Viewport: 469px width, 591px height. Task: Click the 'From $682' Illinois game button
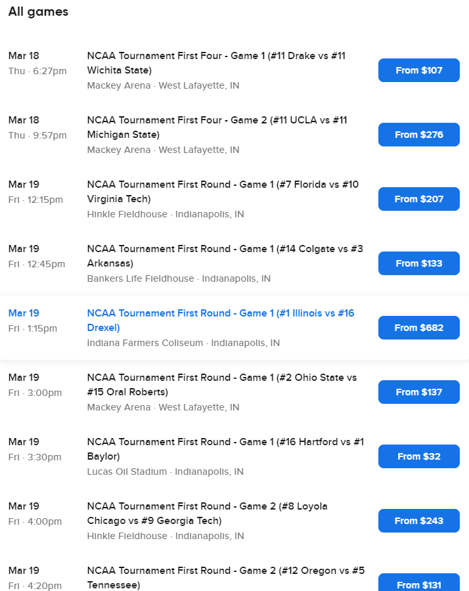point(418,328)
